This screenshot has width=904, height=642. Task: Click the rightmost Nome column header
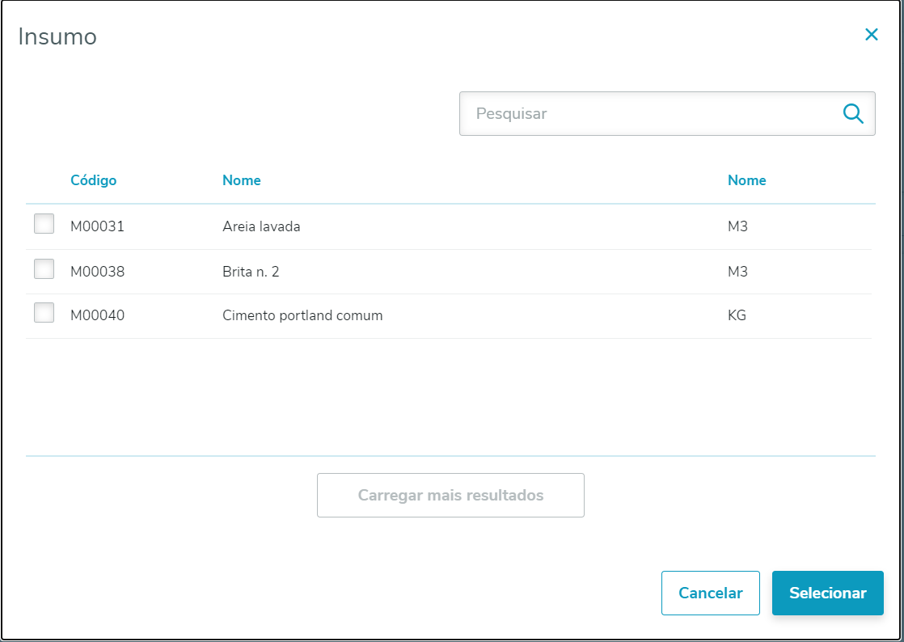click(x=746, y=180)
